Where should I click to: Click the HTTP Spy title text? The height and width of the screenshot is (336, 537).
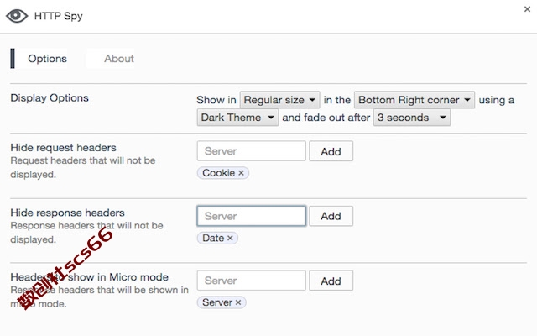[x=58, y=16]
